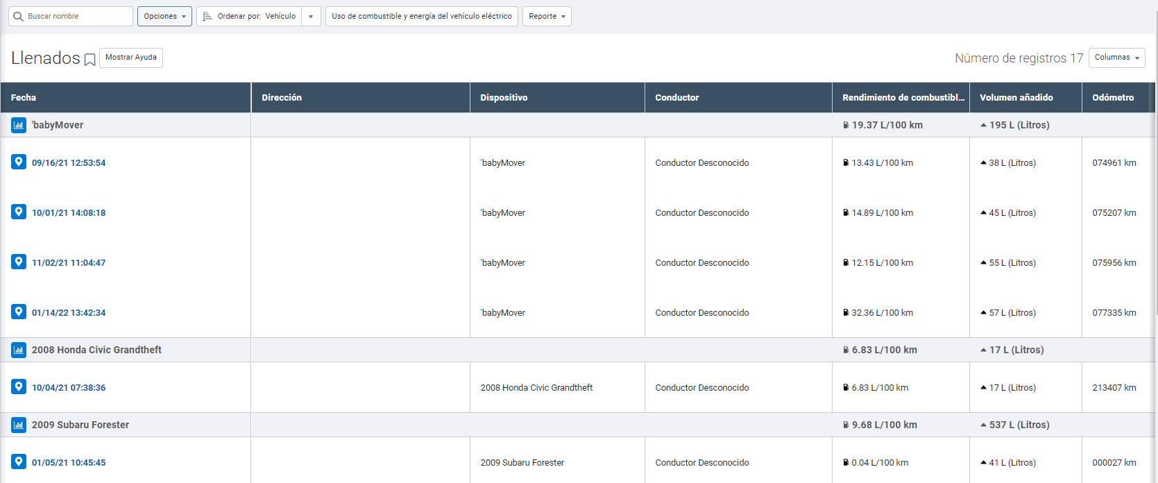Open Uso de combustible y energía report
The image size is (1158, 483).
421,17
